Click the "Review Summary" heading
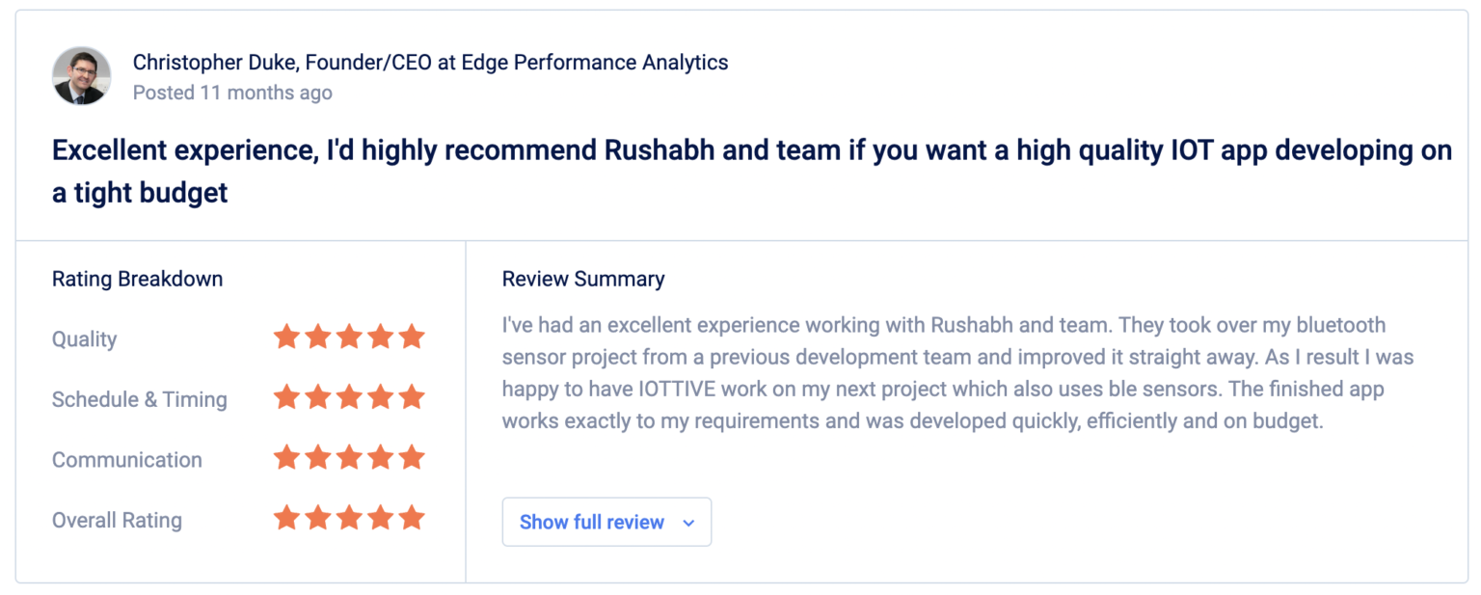Viewport: 1481px width, 595px height. pyautogui.click(x=583, y=280)
